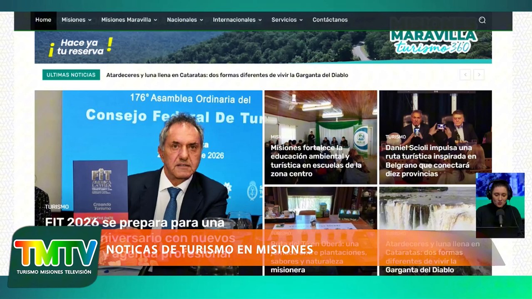Open the Misiones Maravilla menu
This screenshot has height=299, width=532.
coord(129,20)
